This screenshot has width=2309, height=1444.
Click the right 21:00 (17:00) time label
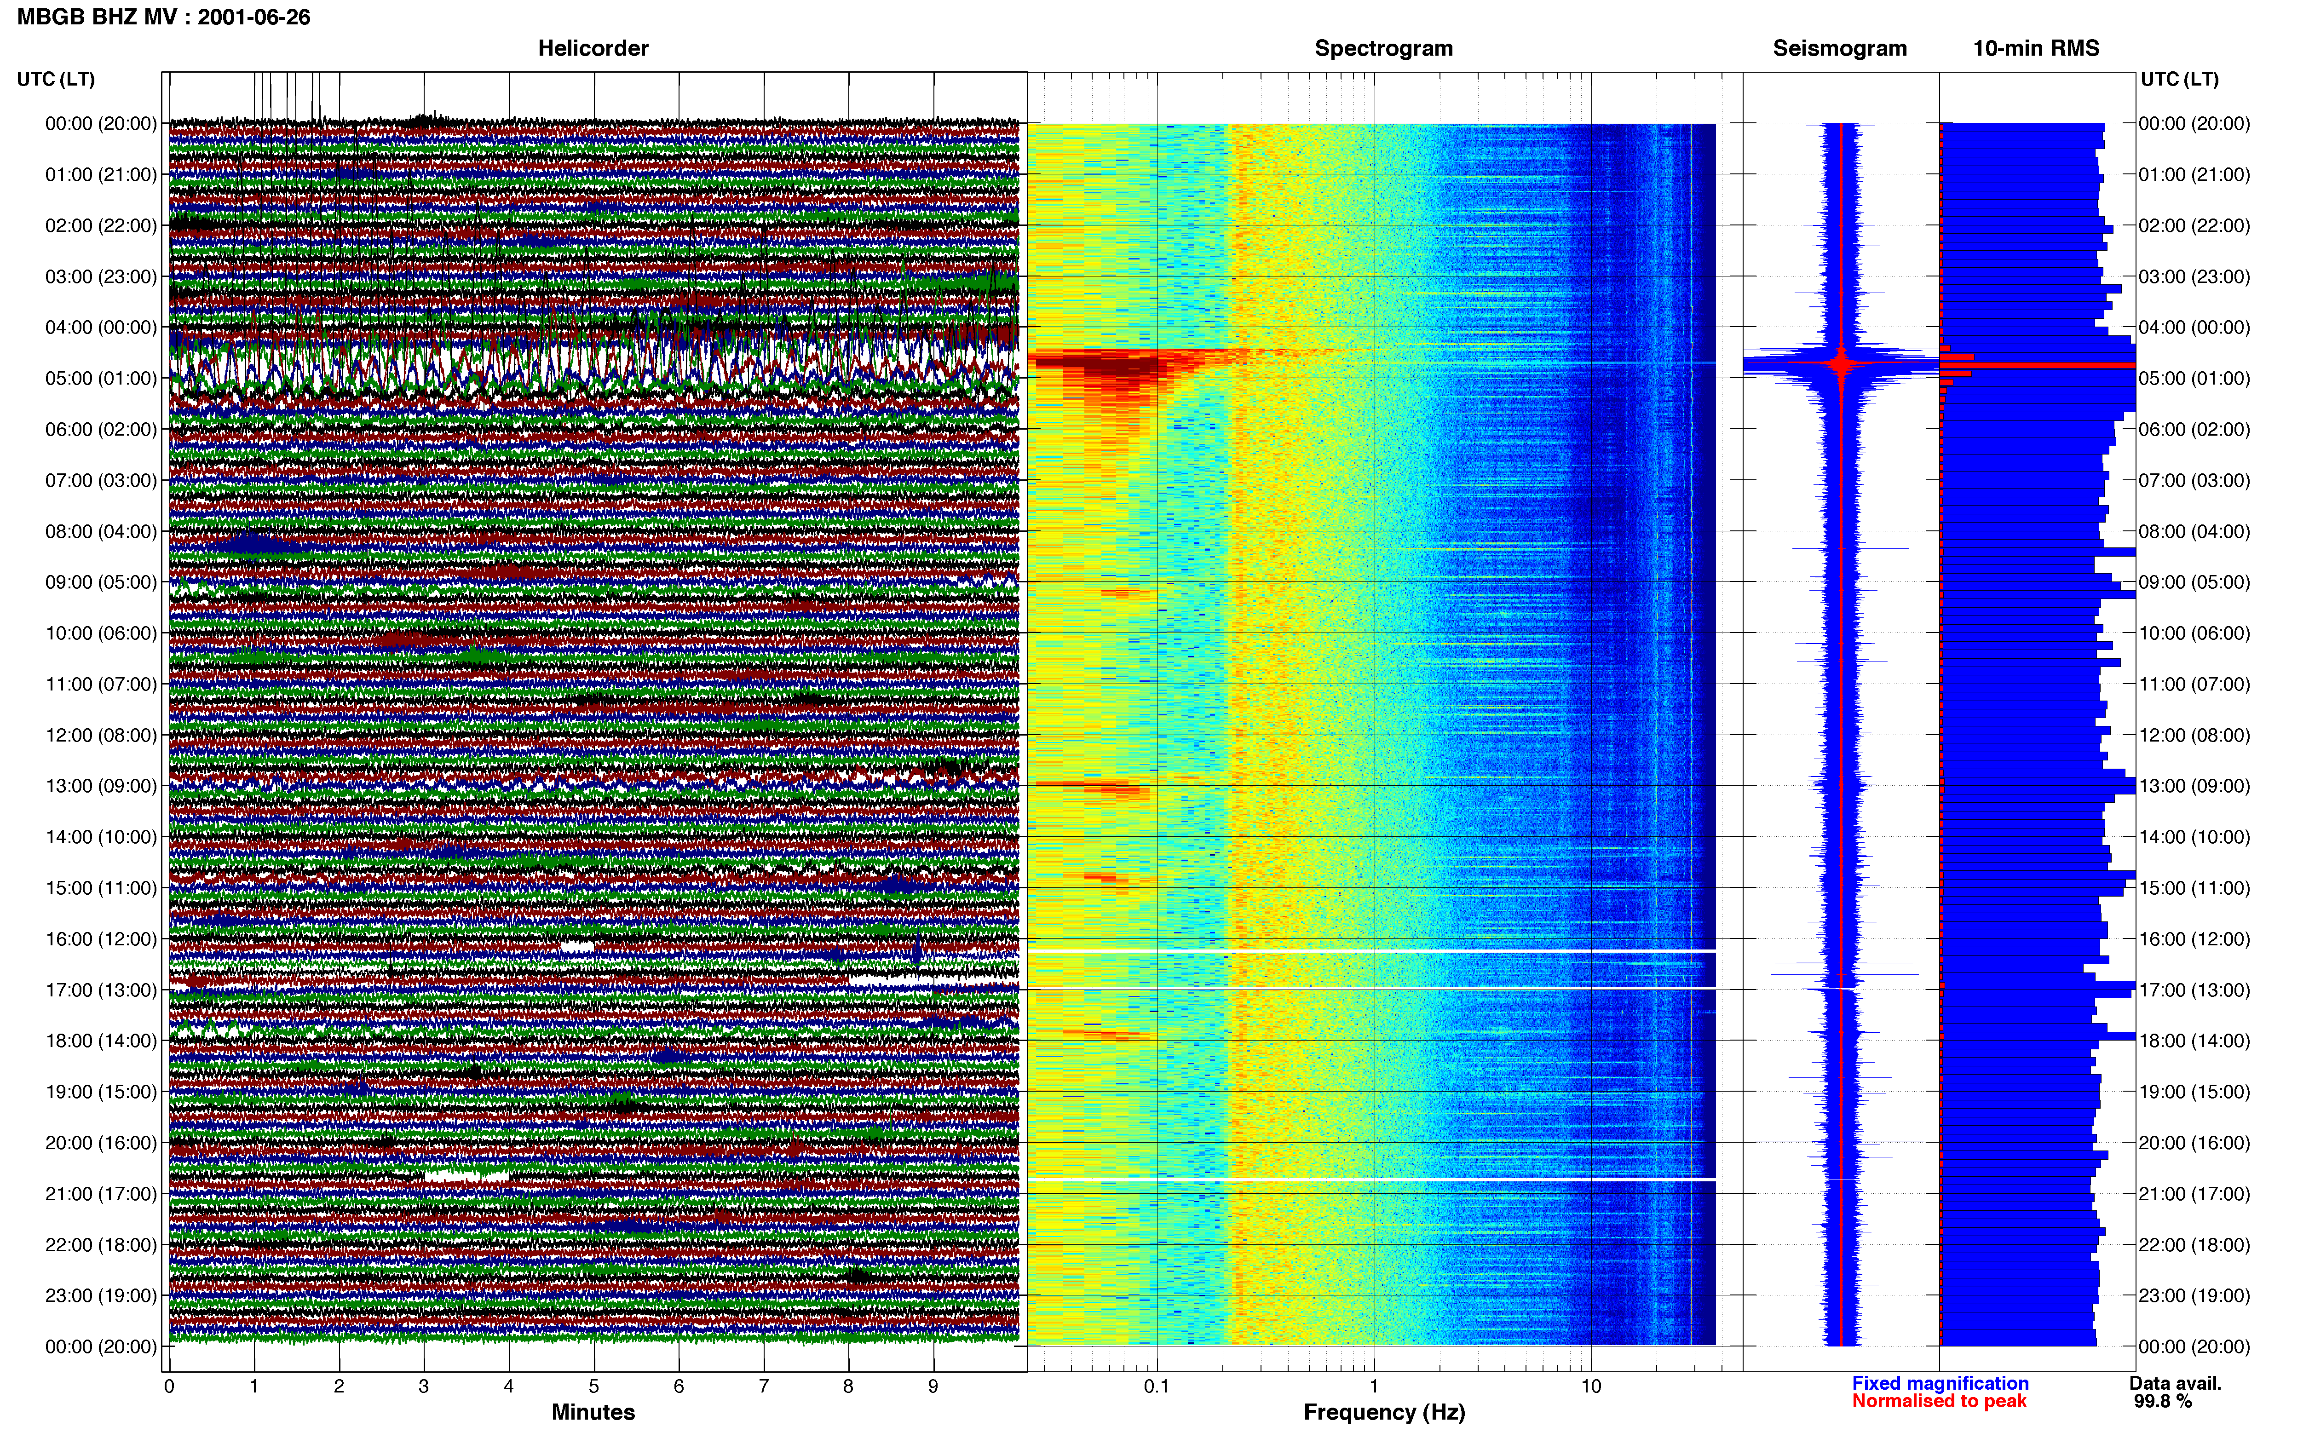(x=2194, y=1194)
